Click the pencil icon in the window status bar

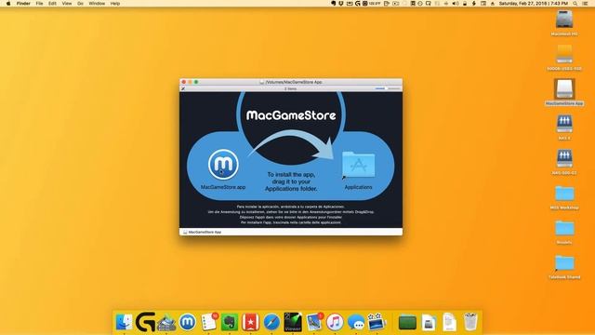183,88
